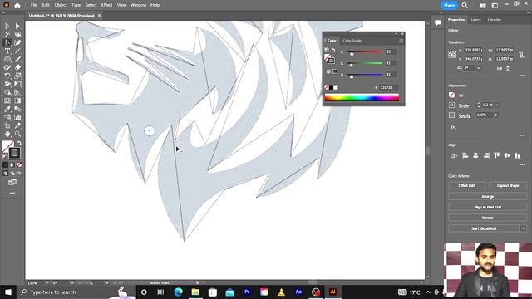
Task: Select the Mesh tool
Action: [7, 100]
